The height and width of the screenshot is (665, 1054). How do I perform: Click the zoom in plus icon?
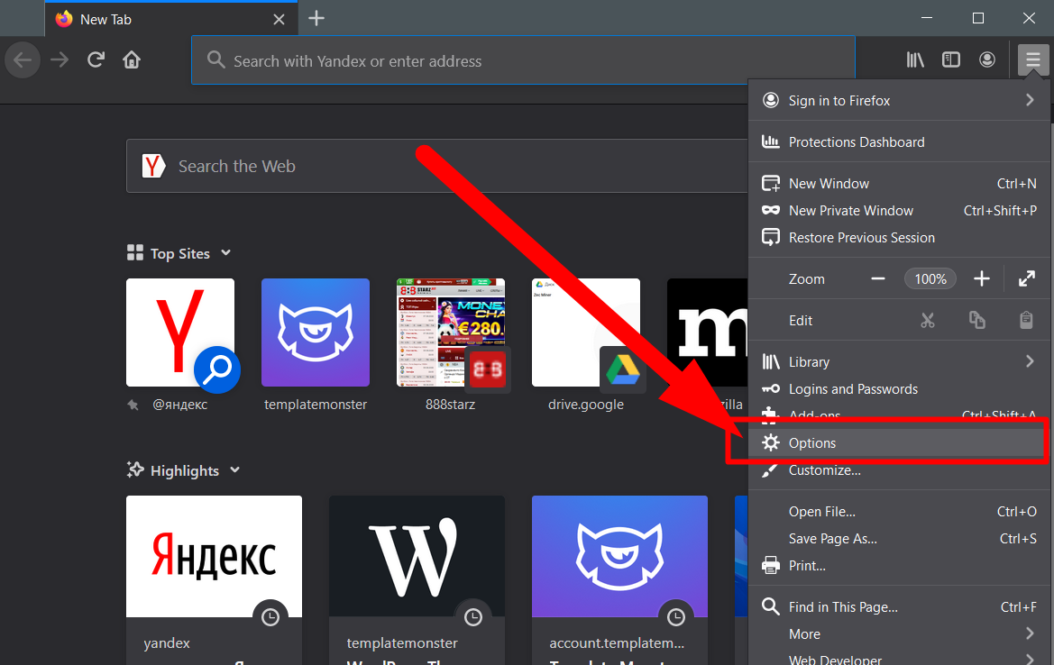click(982, 279)
